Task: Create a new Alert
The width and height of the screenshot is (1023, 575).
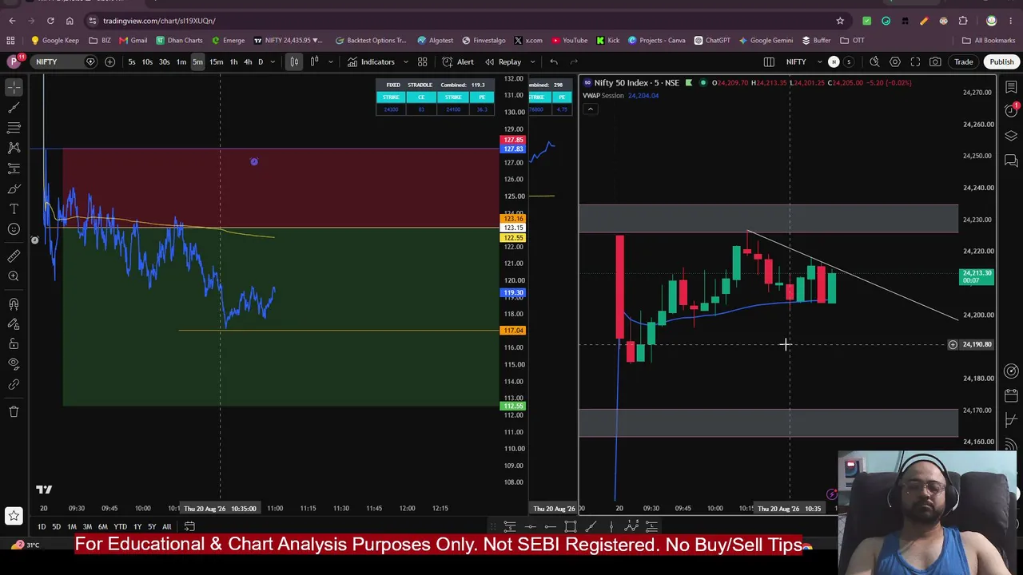Action: [458, 61]
